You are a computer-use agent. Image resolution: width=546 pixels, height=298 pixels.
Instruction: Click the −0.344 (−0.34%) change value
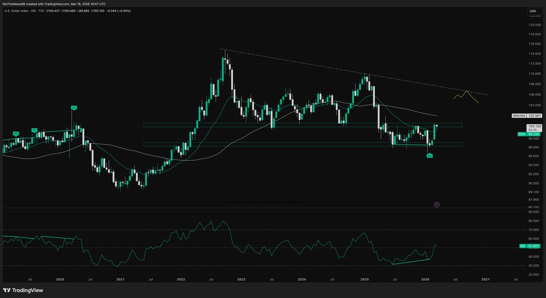(119, 11)
